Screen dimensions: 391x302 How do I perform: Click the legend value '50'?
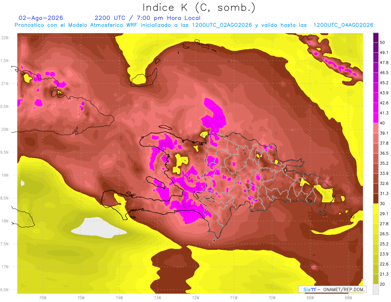pos(383,42)
